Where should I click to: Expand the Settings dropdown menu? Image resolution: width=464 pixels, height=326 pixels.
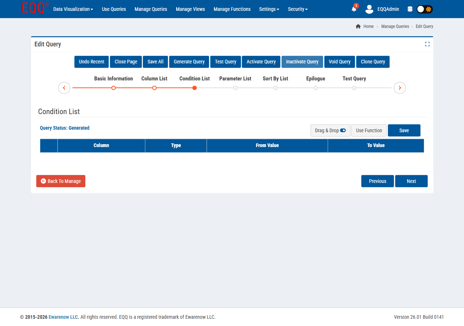click(x=269, y=9)
